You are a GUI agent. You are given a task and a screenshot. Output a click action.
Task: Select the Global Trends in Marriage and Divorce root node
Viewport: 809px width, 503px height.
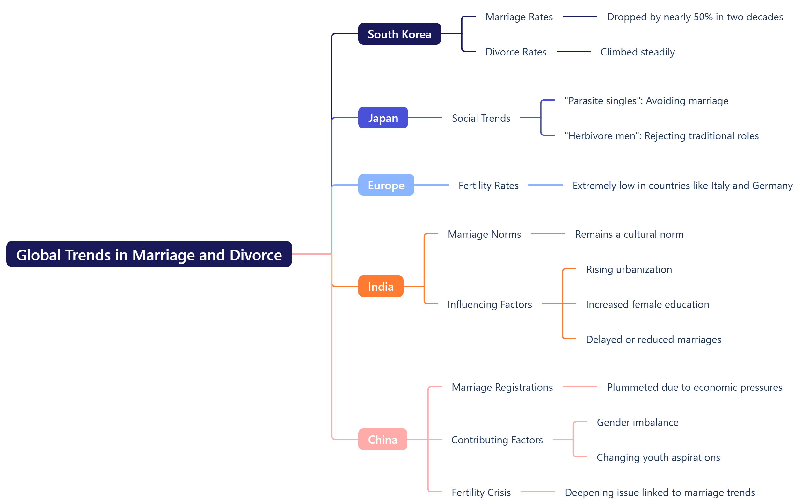tap(149, 255)
